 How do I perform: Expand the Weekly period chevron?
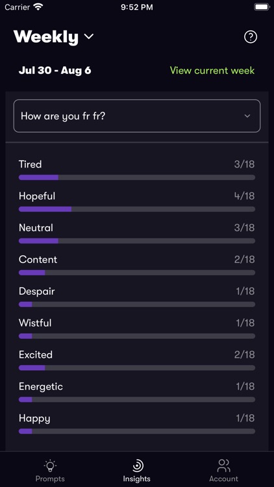[89, 36]
